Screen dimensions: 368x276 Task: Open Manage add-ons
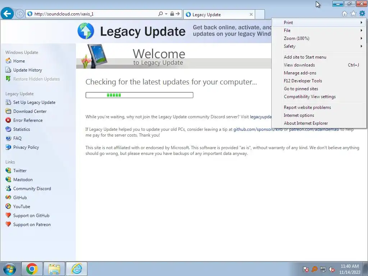pos(319,73)
